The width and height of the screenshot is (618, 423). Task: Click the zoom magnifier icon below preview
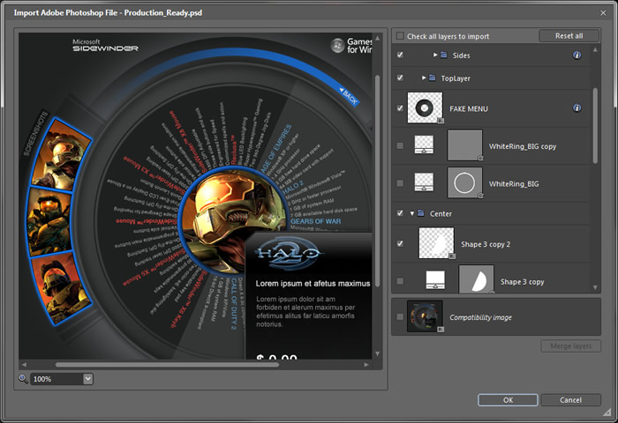pos(23,379)
